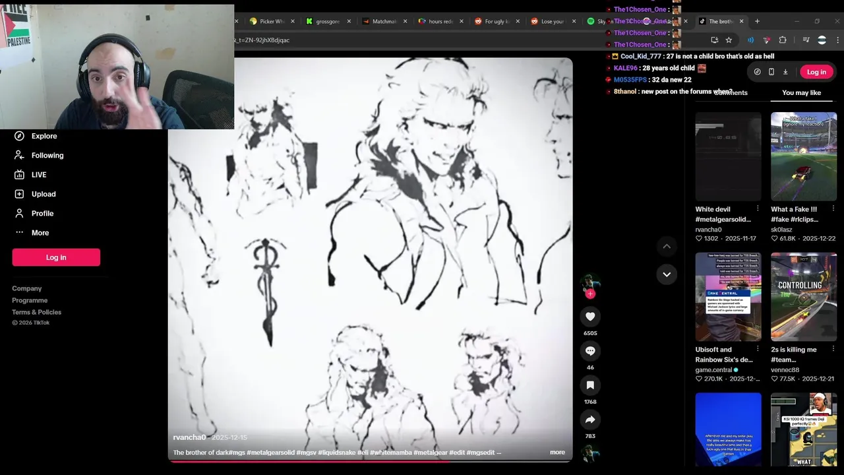
Task: Open the media control icon in Chrome toolbar
Action: pos(806,40)
